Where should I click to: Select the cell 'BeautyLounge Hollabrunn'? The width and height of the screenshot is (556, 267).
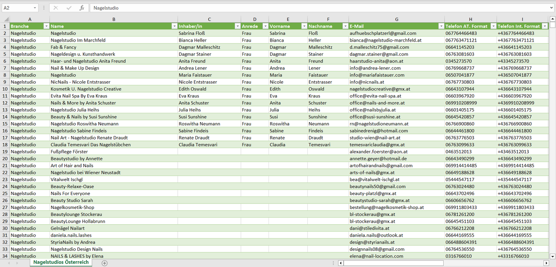114,221
